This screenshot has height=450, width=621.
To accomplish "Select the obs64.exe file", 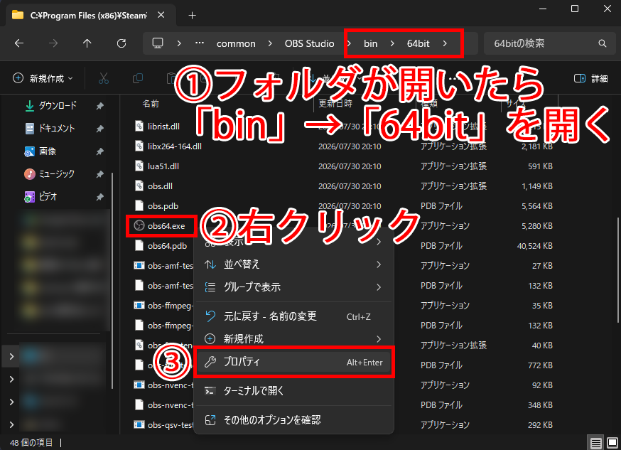I will (166, 226).
